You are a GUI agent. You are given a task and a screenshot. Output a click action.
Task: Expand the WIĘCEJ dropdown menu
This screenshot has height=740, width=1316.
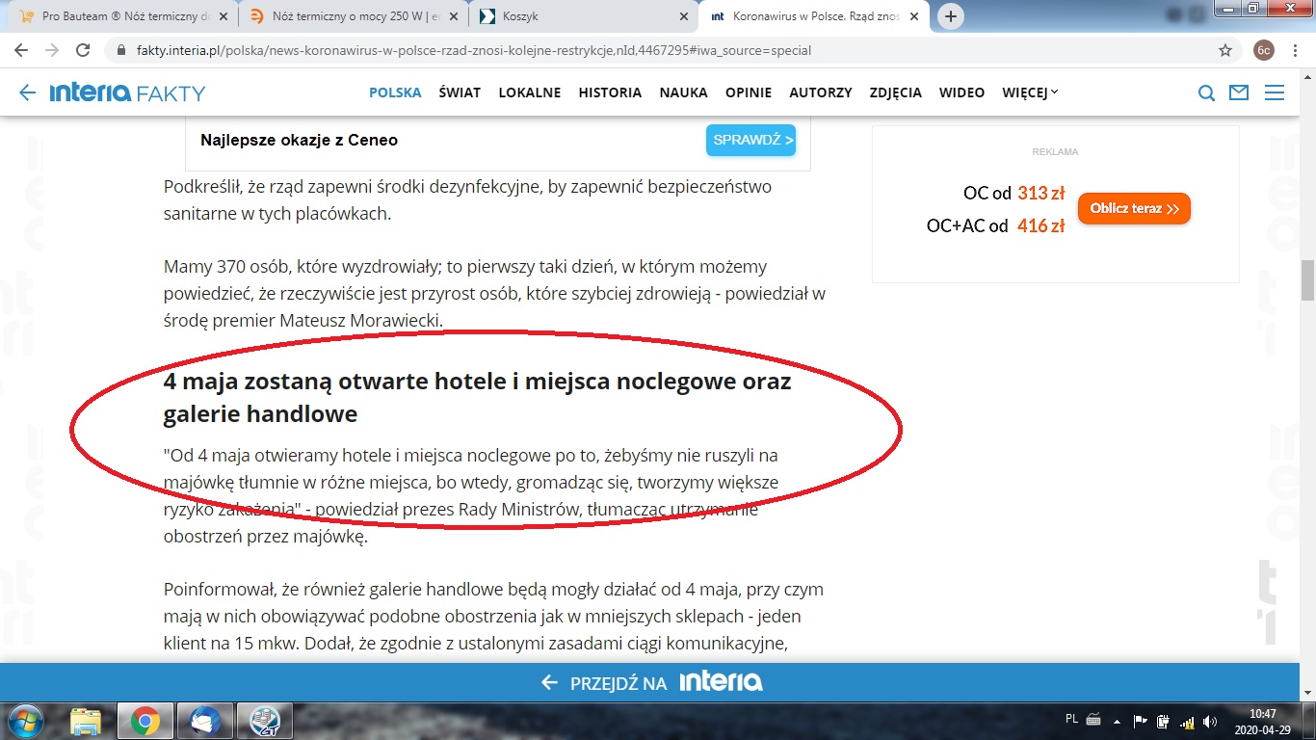1029,92
